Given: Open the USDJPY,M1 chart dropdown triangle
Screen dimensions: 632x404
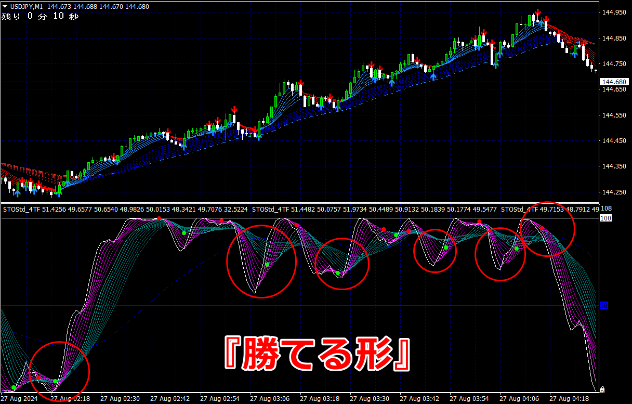Looking at the screenshot, I should 5,6.
